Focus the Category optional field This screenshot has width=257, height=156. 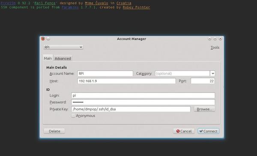[182, 74]
